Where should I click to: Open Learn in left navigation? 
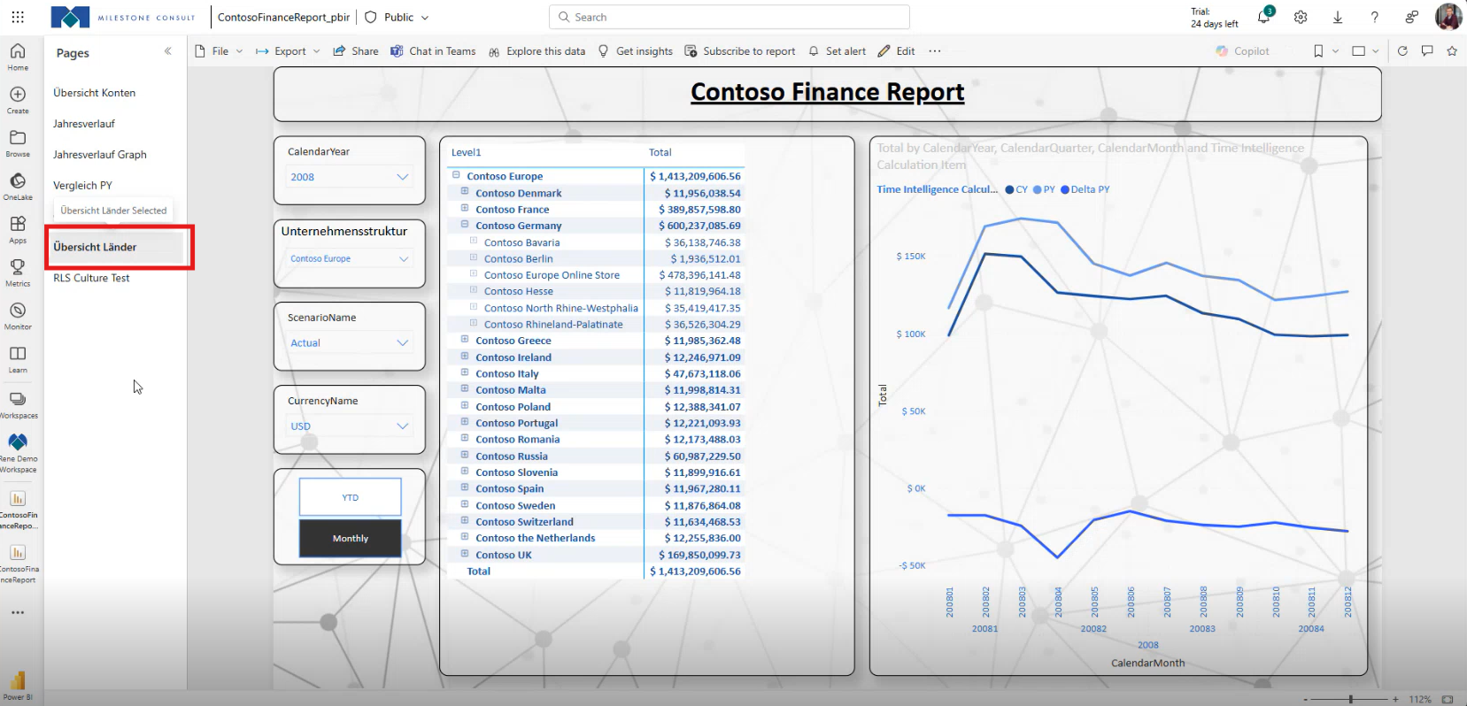(18, 360)
